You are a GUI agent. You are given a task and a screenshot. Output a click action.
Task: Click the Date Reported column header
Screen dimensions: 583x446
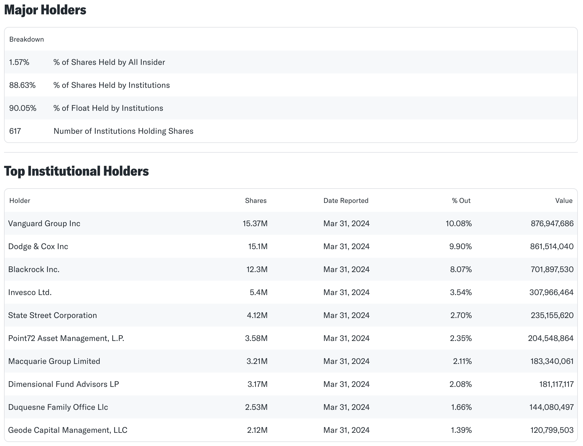pos(346,201)
